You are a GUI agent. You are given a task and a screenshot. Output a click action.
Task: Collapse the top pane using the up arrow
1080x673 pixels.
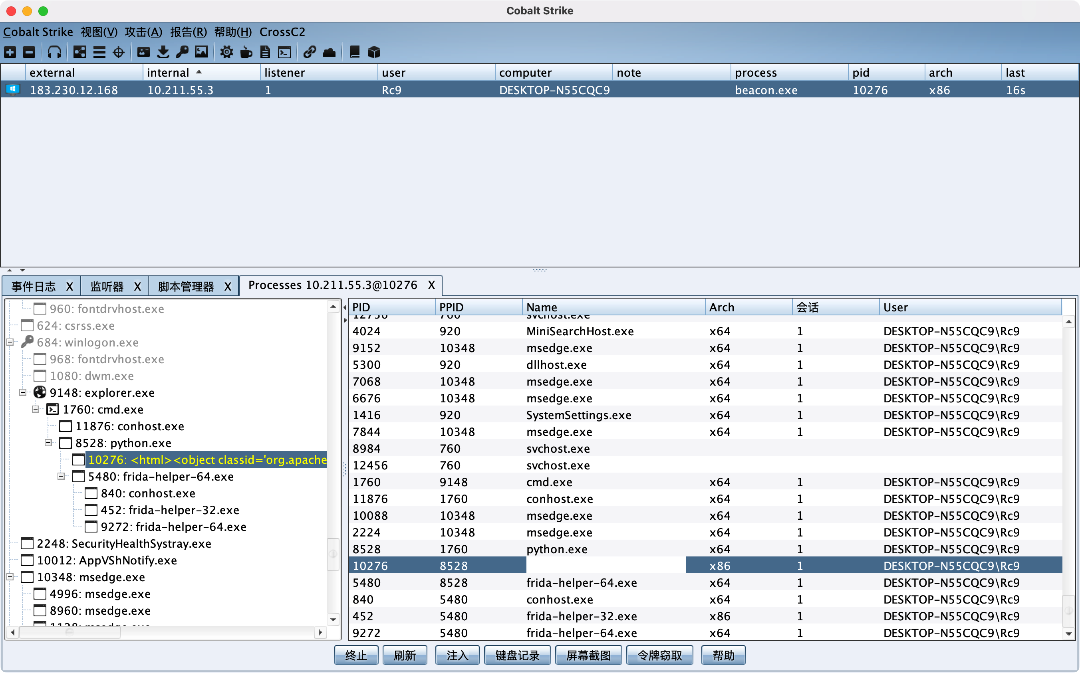point(9,270)
